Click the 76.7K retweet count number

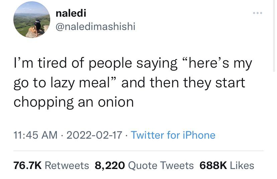tap(27, 165)
